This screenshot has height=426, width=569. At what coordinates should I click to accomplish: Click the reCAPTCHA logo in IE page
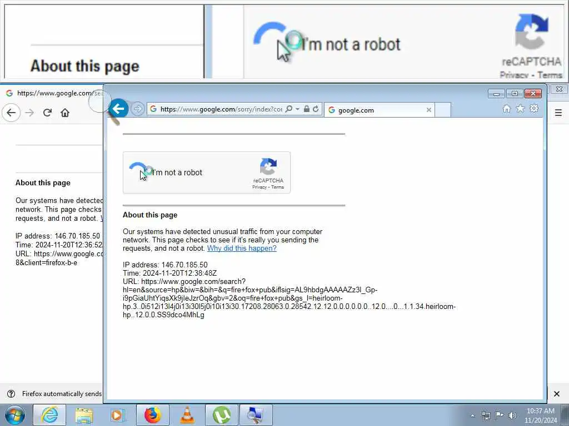click(x=268, y=166)
